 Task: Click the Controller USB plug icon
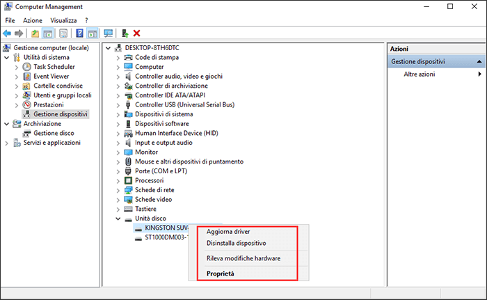[x=128, y=105]
